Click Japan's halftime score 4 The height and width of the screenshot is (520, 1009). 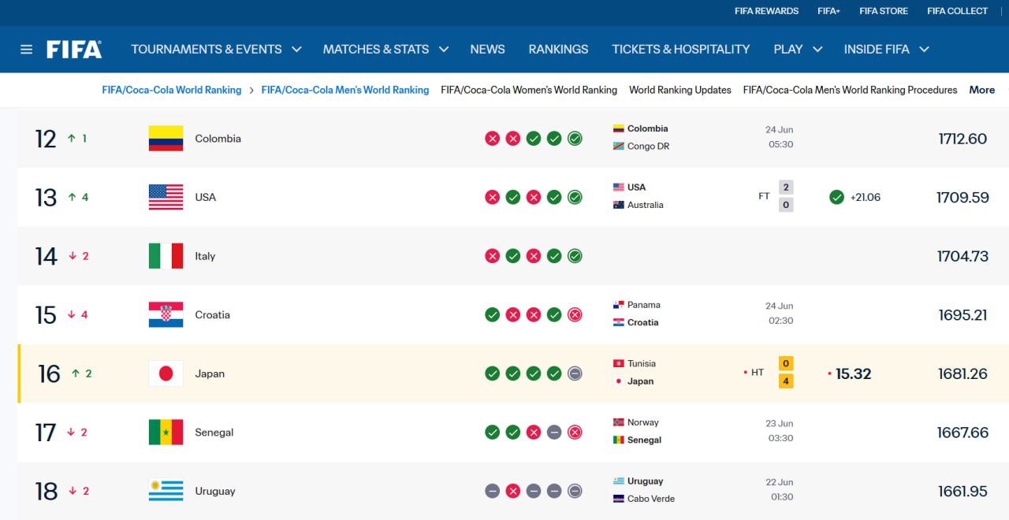pyautogui.click(x=785, y=381)
